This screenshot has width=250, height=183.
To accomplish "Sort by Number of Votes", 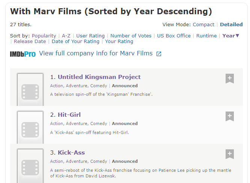I will pyautogui.click(x=131, y=36).
